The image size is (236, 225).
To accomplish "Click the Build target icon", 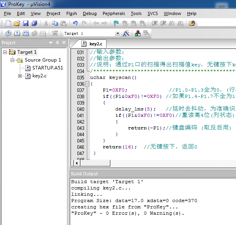I will [x=17, y=33].
